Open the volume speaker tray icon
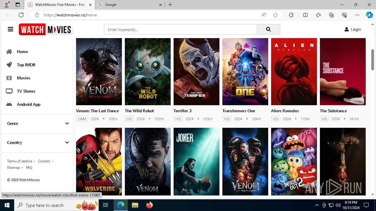Image resolution: width=376 pixels, height=211 pixels. [x=338, y=205]
